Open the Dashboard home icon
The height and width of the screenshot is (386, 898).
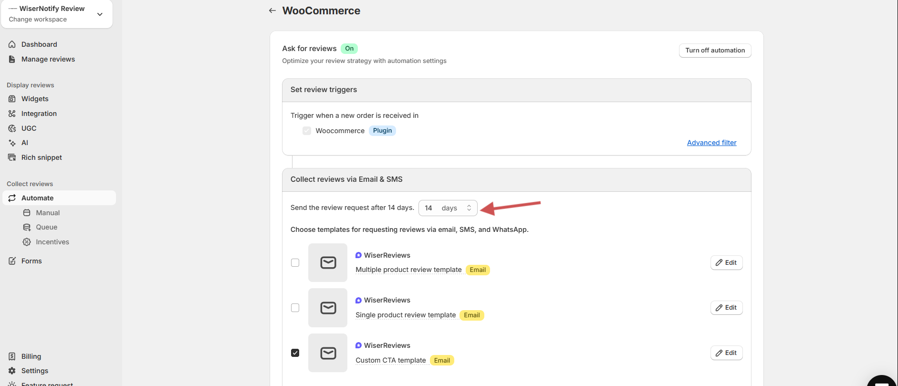pyautogui.click(x=12, y=44)
